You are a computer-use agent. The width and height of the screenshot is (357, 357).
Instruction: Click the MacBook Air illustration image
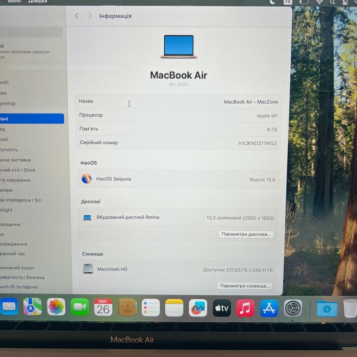[178, 46]
